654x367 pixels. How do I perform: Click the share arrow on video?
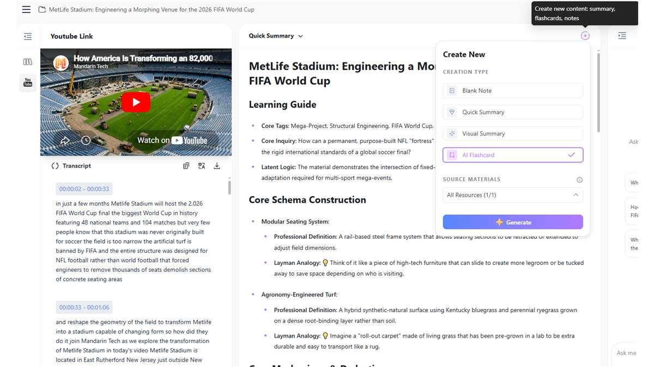click(x=65, y=140)
